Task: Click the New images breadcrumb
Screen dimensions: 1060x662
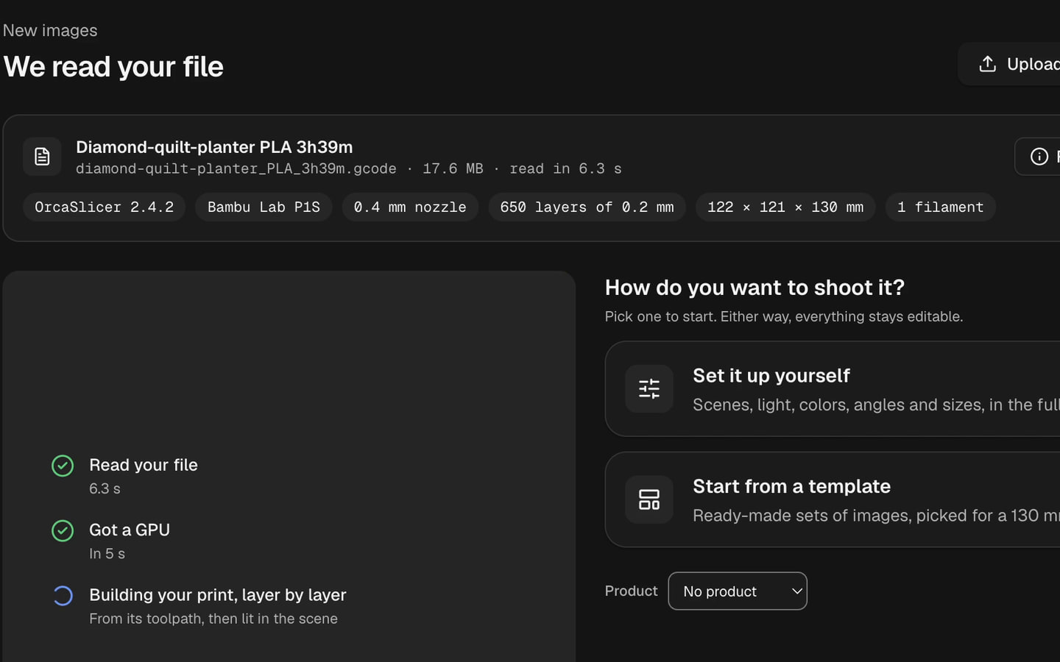Action: point(50,30)
